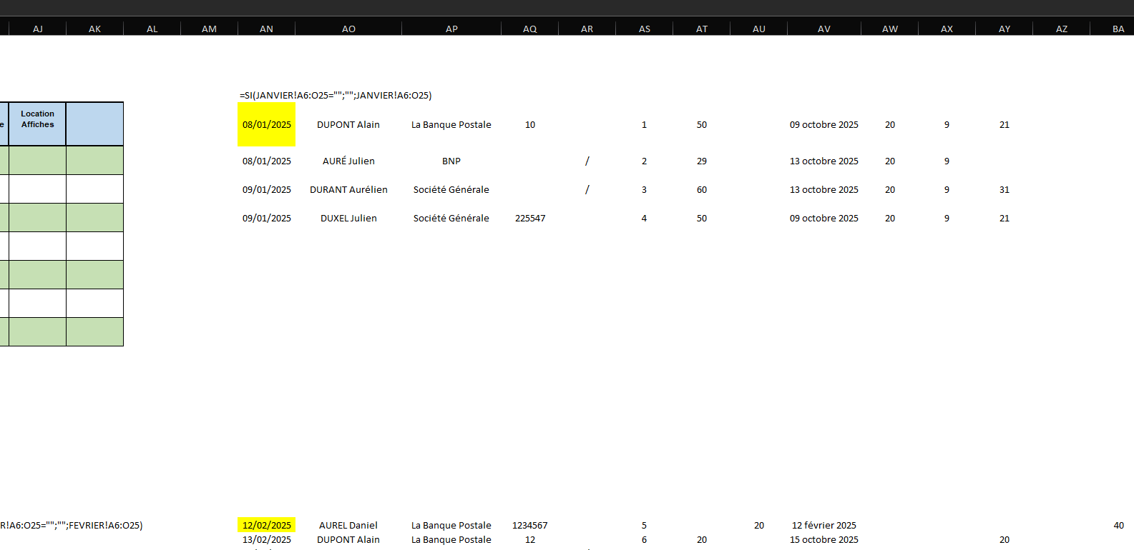Click column header AQ
This screenshot has width=1134, height=550.
pyautogui.click(x=529, y=29)
